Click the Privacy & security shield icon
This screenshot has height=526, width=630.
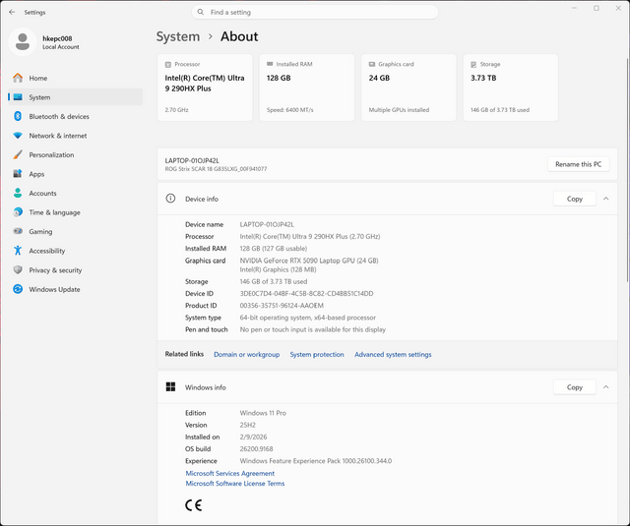pos(18,270)
